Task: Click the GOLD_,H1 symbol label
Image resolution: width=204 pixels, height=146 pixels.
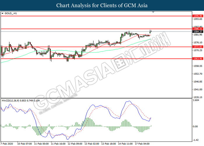Action: (x=11, y=13)
